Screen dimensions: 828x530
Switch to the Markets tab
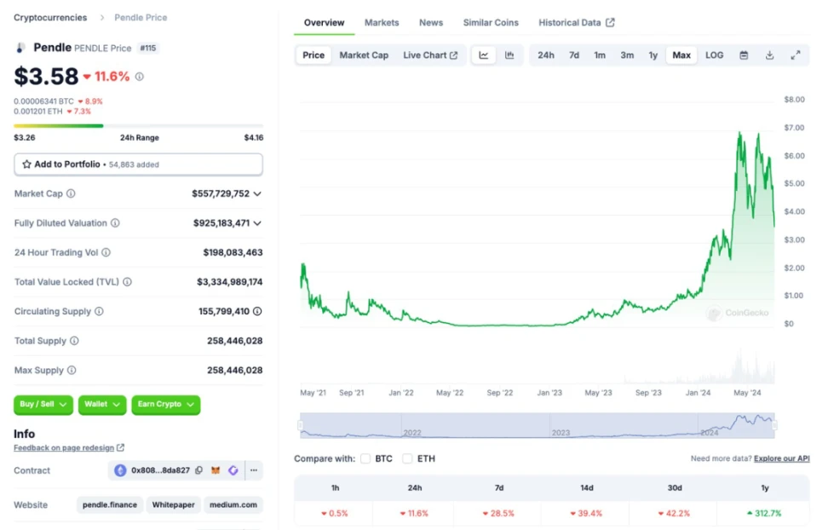tap(382, 23)
